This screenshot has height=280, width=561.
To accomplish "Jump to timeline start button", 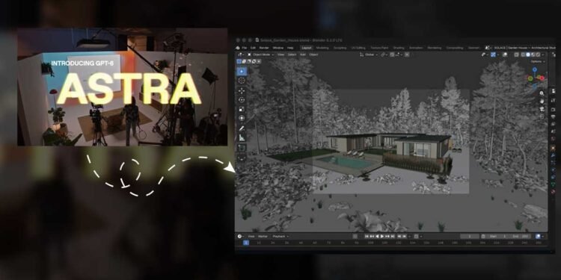I will point(367,236).
